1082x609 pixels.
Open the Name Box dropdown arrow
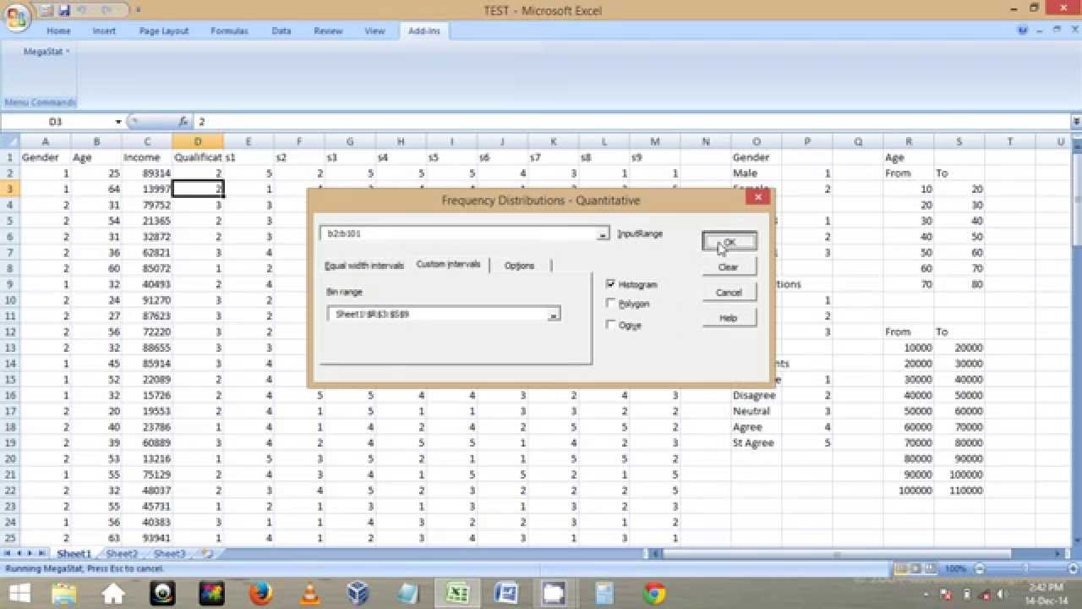[118, 122]
